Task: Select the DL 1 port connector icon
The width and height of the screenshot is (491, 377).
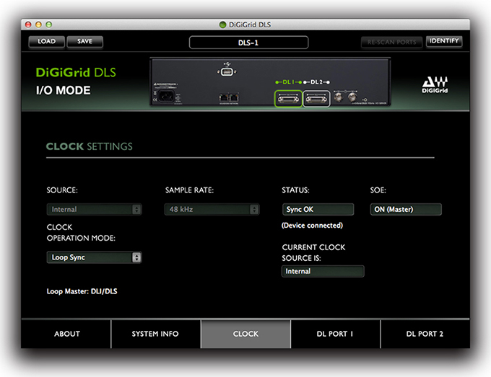Action: (x=288, y=99)
